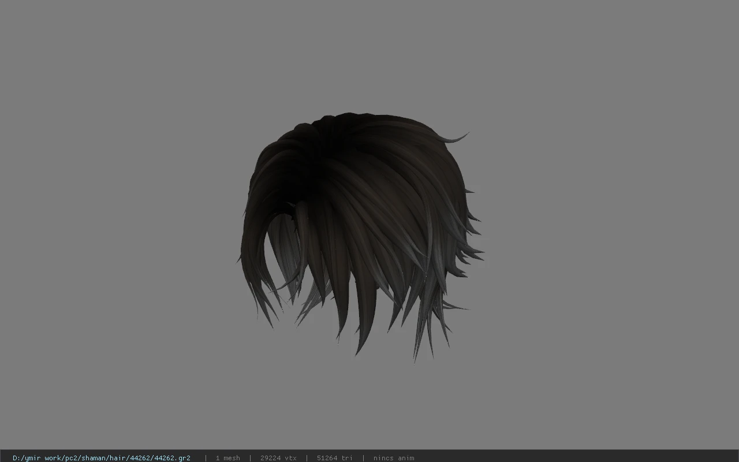Click the "29224 vtx" vertex count
Screen dimensions: 739x462
[278, 458]
